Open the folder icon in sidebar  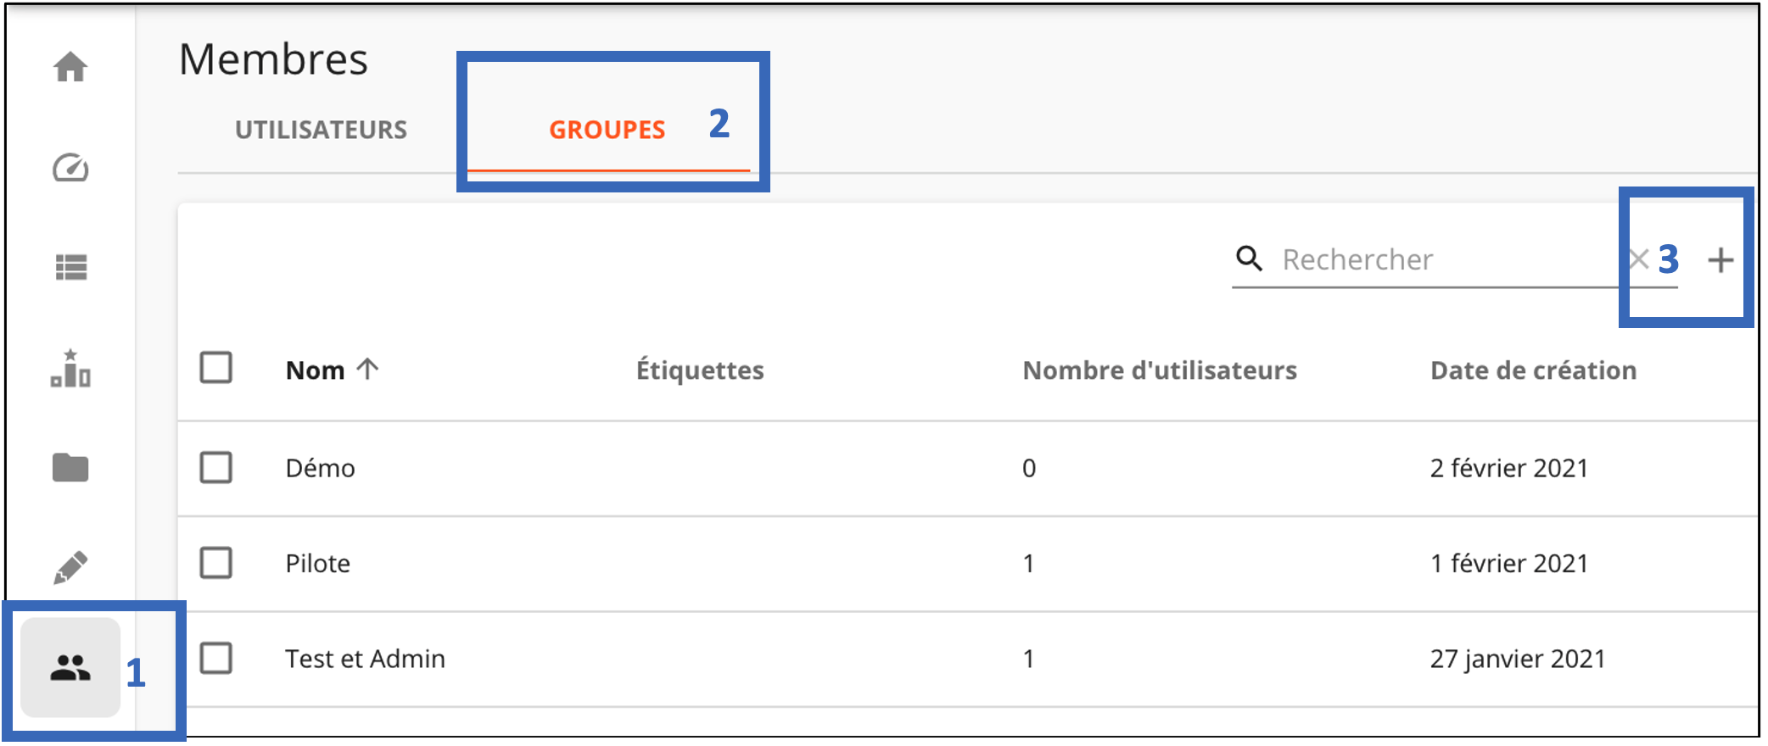[x=70, y=467]
